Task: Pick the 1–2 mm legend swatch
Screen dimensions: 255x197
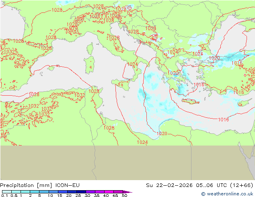Action: point(25,192)
